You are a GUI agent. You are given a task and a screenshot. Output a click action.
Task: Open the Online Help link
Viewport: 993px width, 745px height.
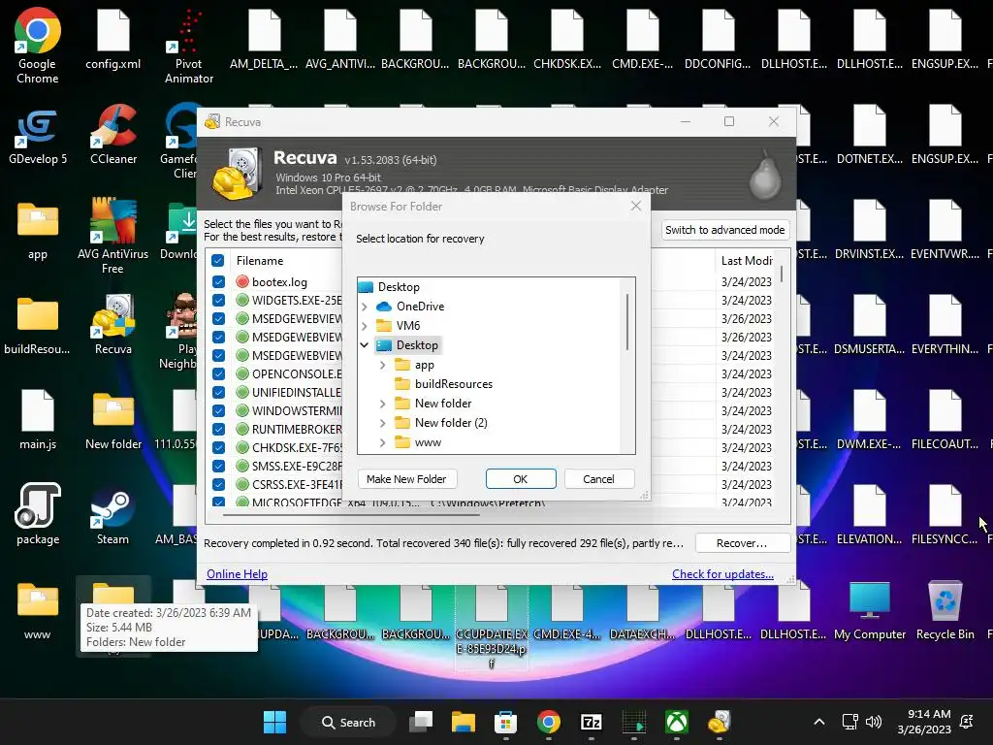coord(237,574)
